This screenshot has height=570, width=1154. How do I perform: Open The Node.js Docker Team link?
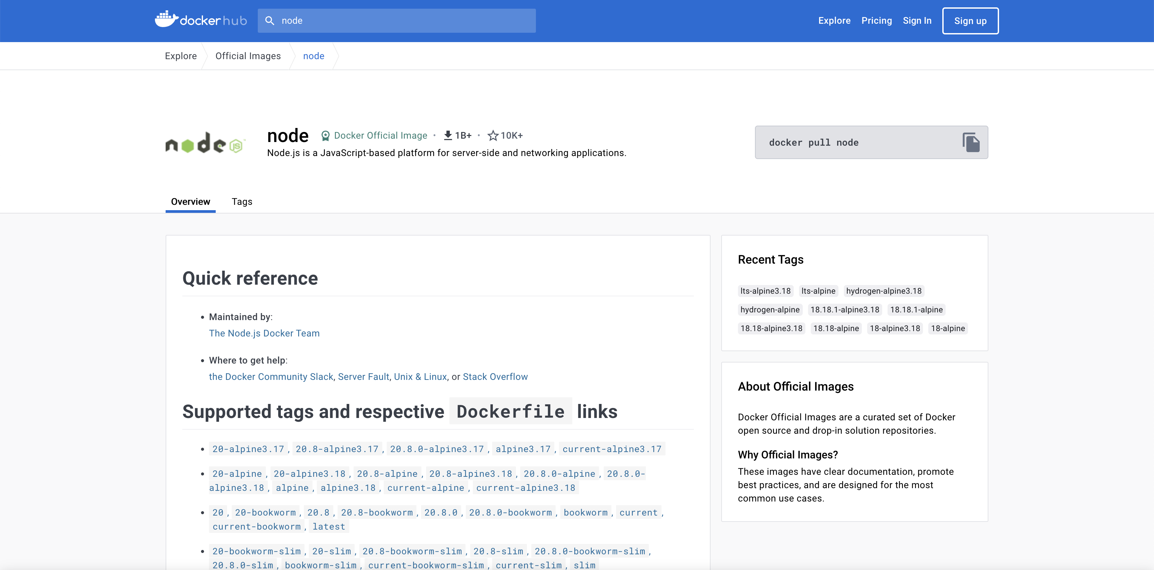pyautogui.click(x=264, y=333)
